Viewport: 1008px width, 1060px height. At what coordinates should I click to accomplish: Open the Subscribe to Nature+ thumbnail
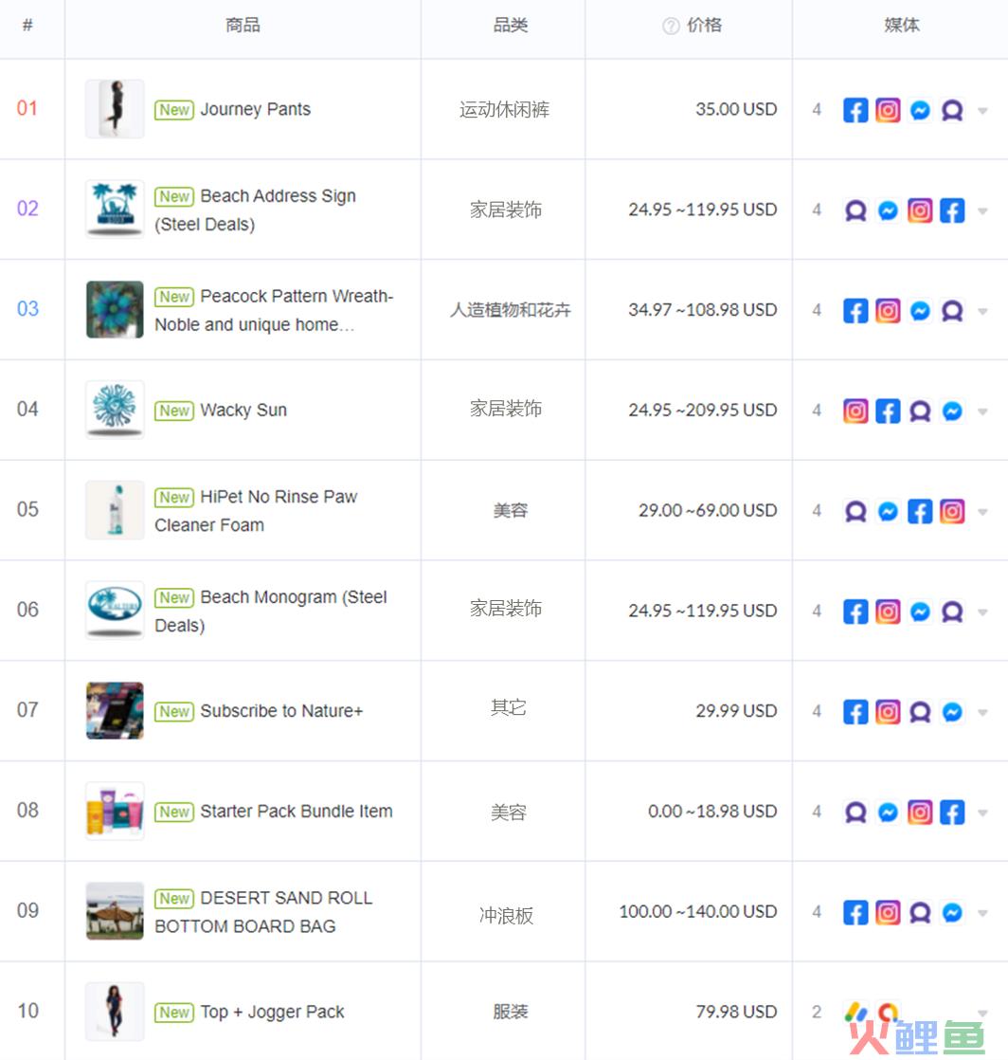[115, 710]
